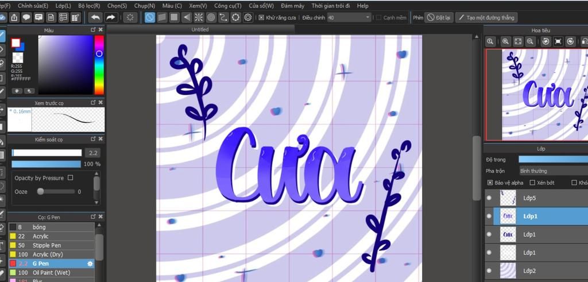Open the Cửa sổ(W) menu
Image resolution: width=588 pixels, height=282 pixels.
[261, 6]
